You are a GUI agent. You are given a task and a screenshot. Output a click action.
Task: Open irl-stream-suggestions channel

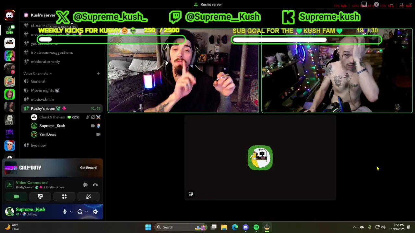[52, 52]
